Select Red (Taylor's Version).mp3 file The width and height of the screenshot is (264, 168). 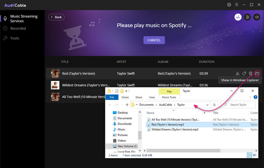click(166, 125)
